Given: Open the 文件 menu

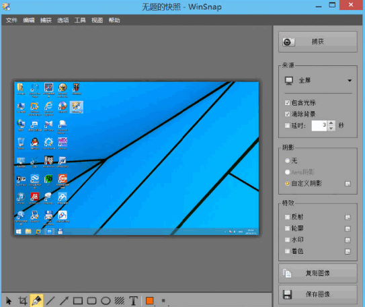Looking at the screenshot, I should (x=11, y=20).
